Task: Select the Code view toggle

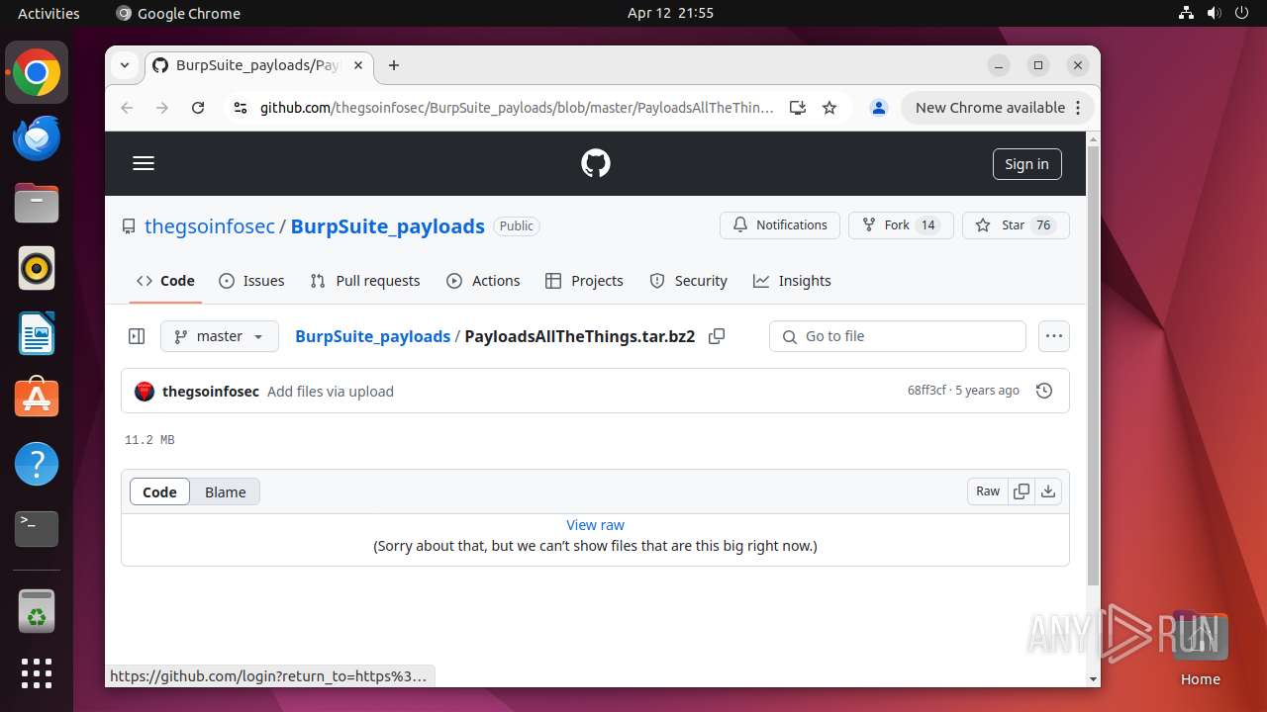Action: pos(159,491)
